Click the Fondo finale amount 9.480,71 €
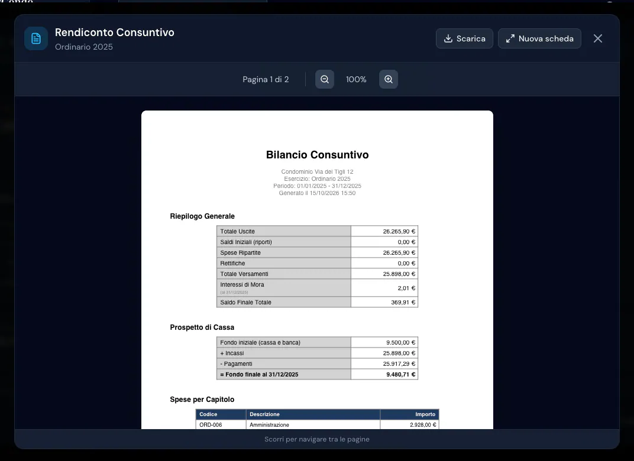 click(x=401, y=375)
